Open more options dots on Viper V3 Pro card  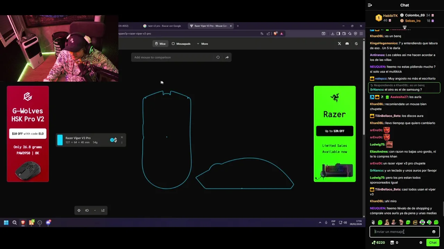pyautogui.click(x=122, y=142)
